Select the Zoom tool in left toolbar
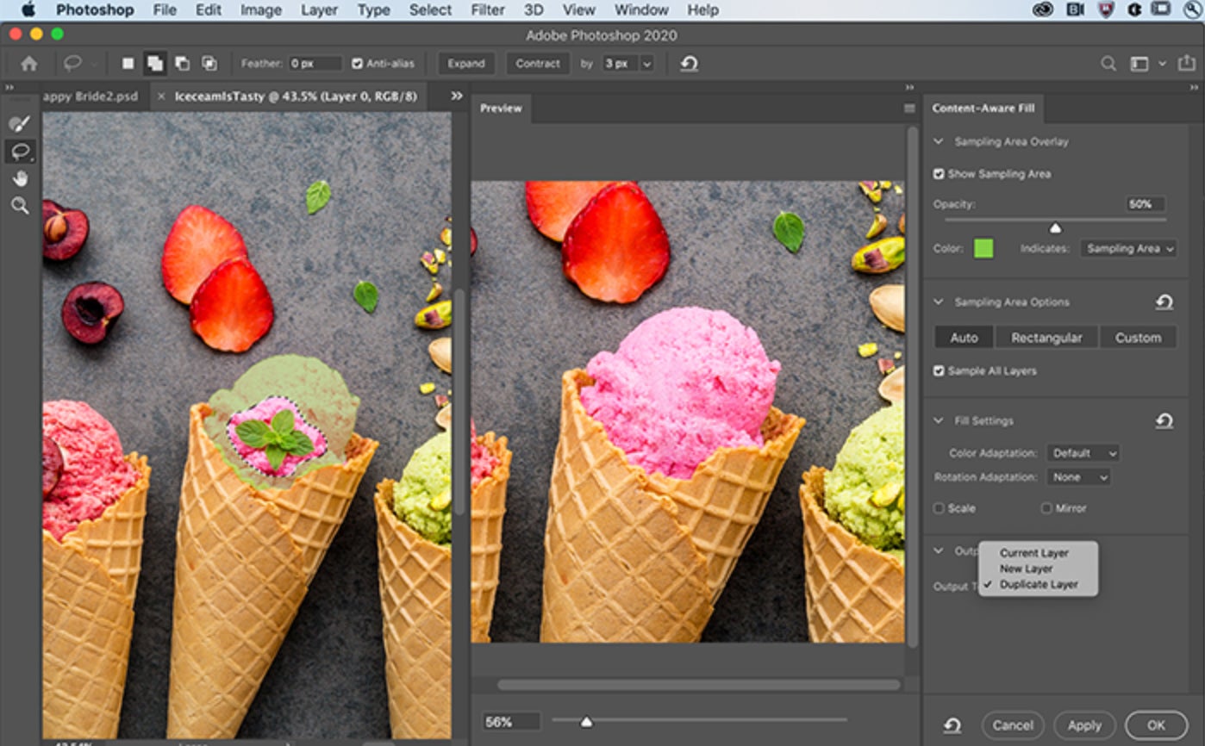Image resolution: width=1205 pixels, height=746 pixels. [x=20, y=206]
